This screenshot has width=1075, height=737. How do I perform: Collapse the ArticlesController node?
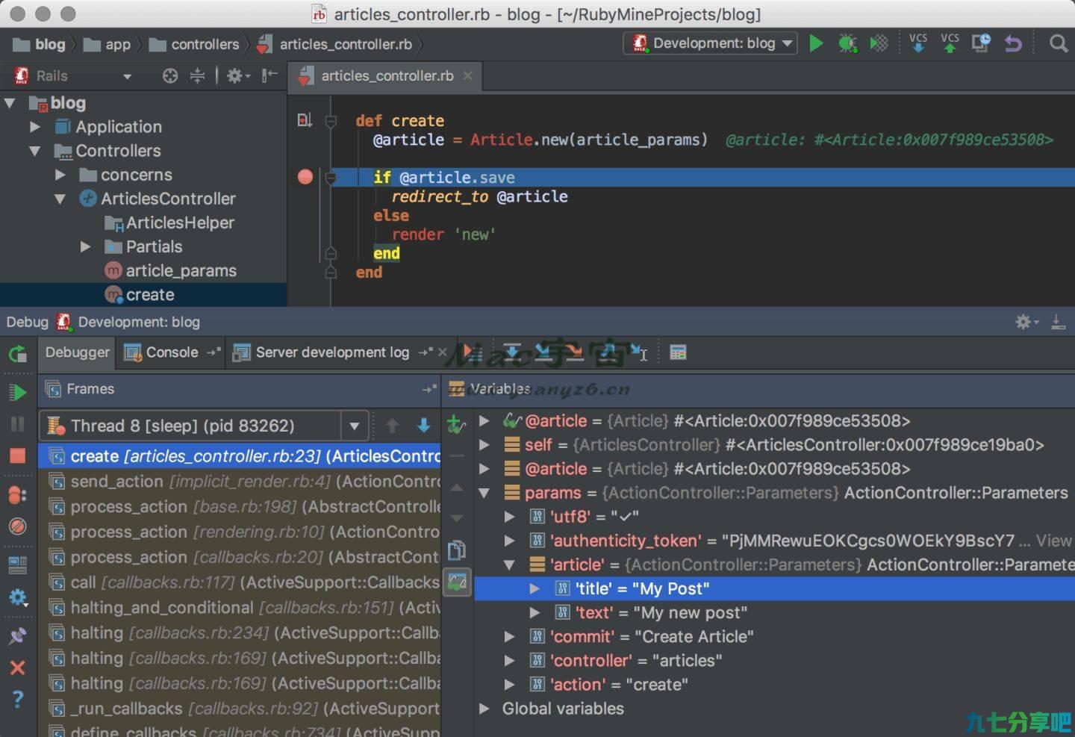click(x=60, y=199)
